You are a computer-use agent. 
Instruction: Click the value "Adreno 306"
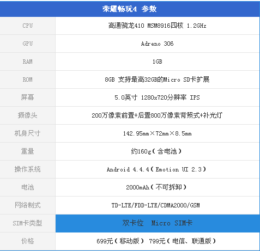[x=158, y=44]
